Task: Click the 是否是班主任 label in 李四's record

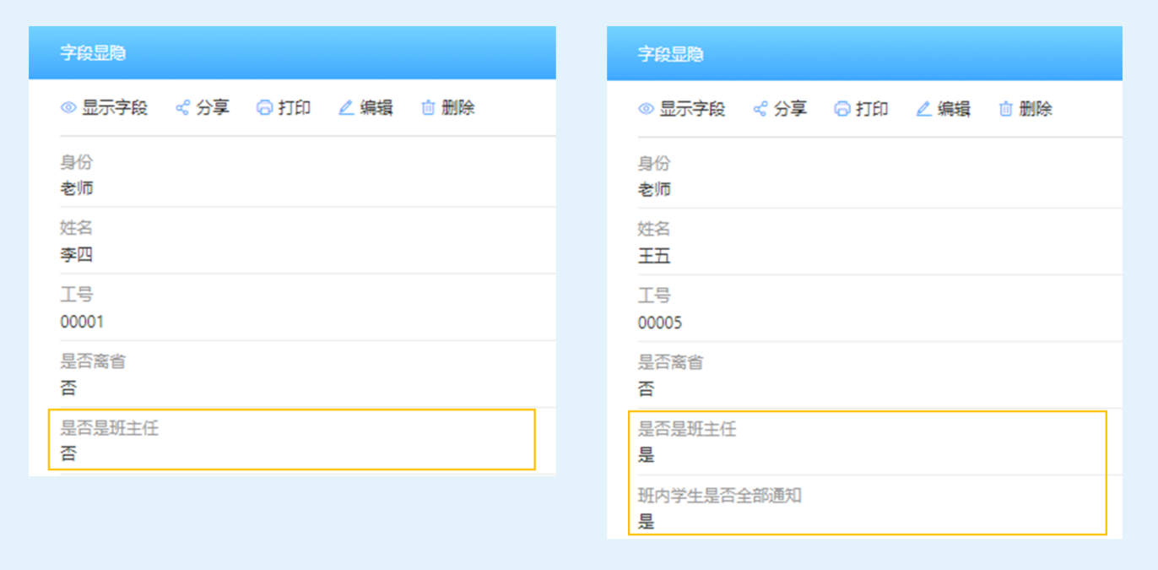Action: point(109,428)
